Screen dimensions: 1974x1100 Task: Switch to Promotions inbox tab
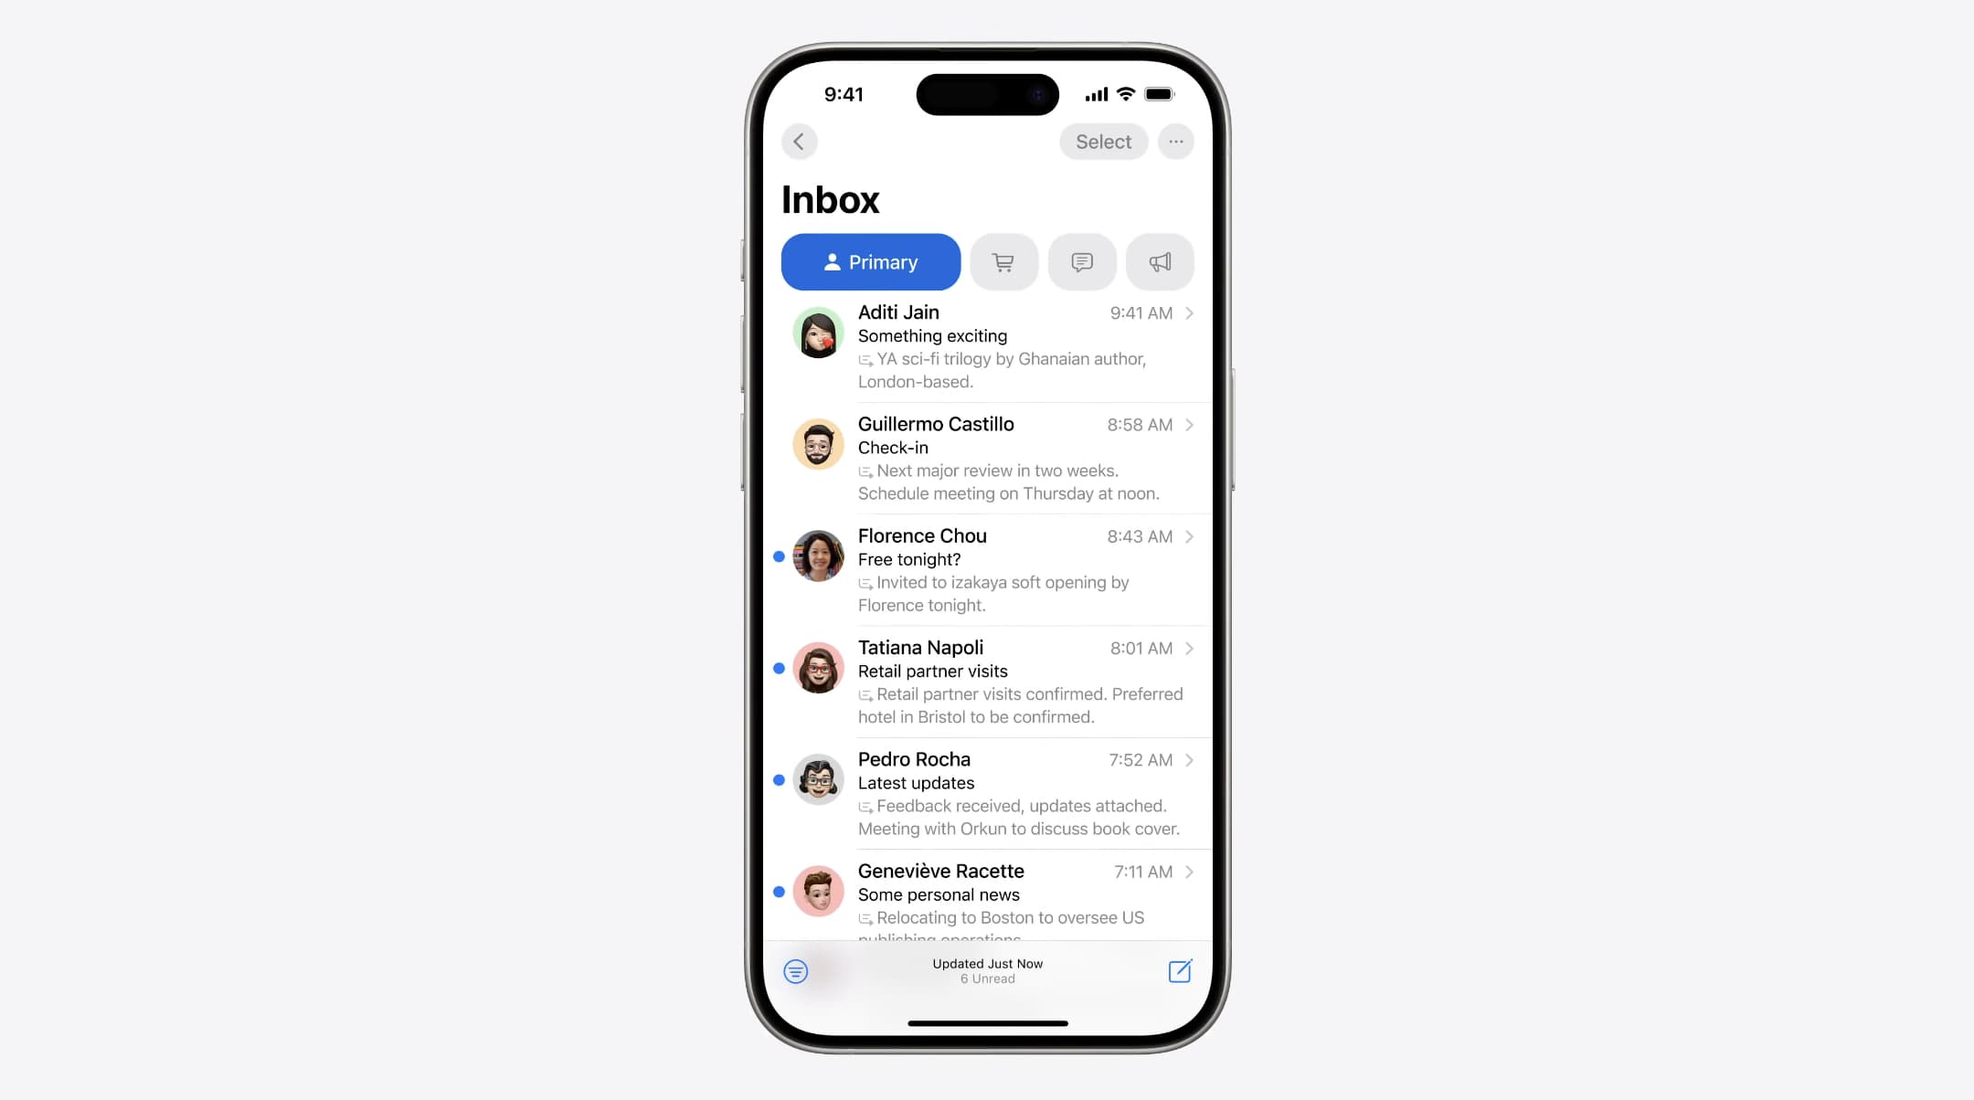click(x=1159, y=261)
